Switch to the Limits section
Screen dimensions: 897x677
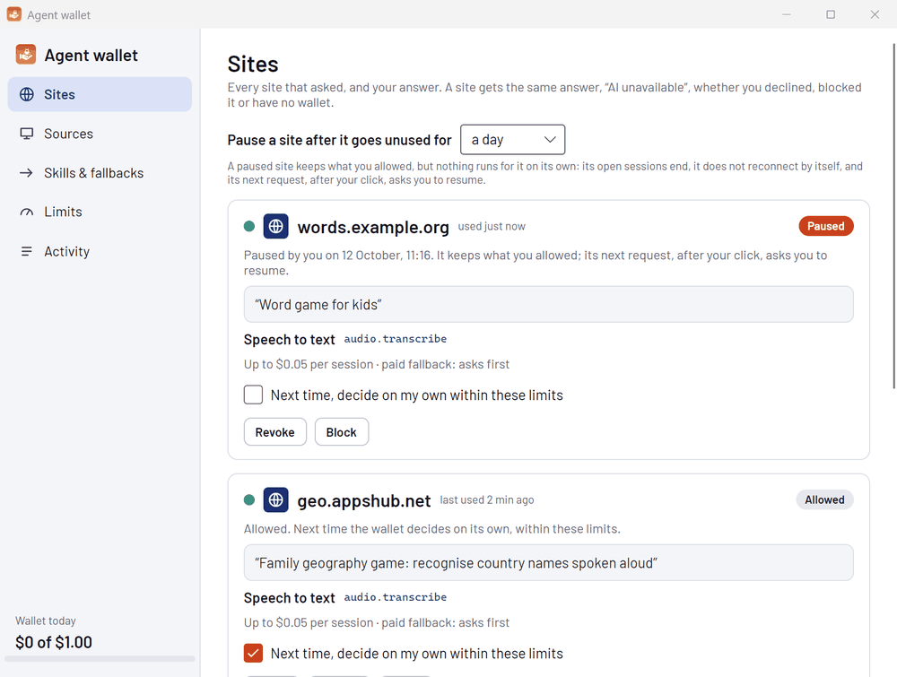click(x=100, y=213)
